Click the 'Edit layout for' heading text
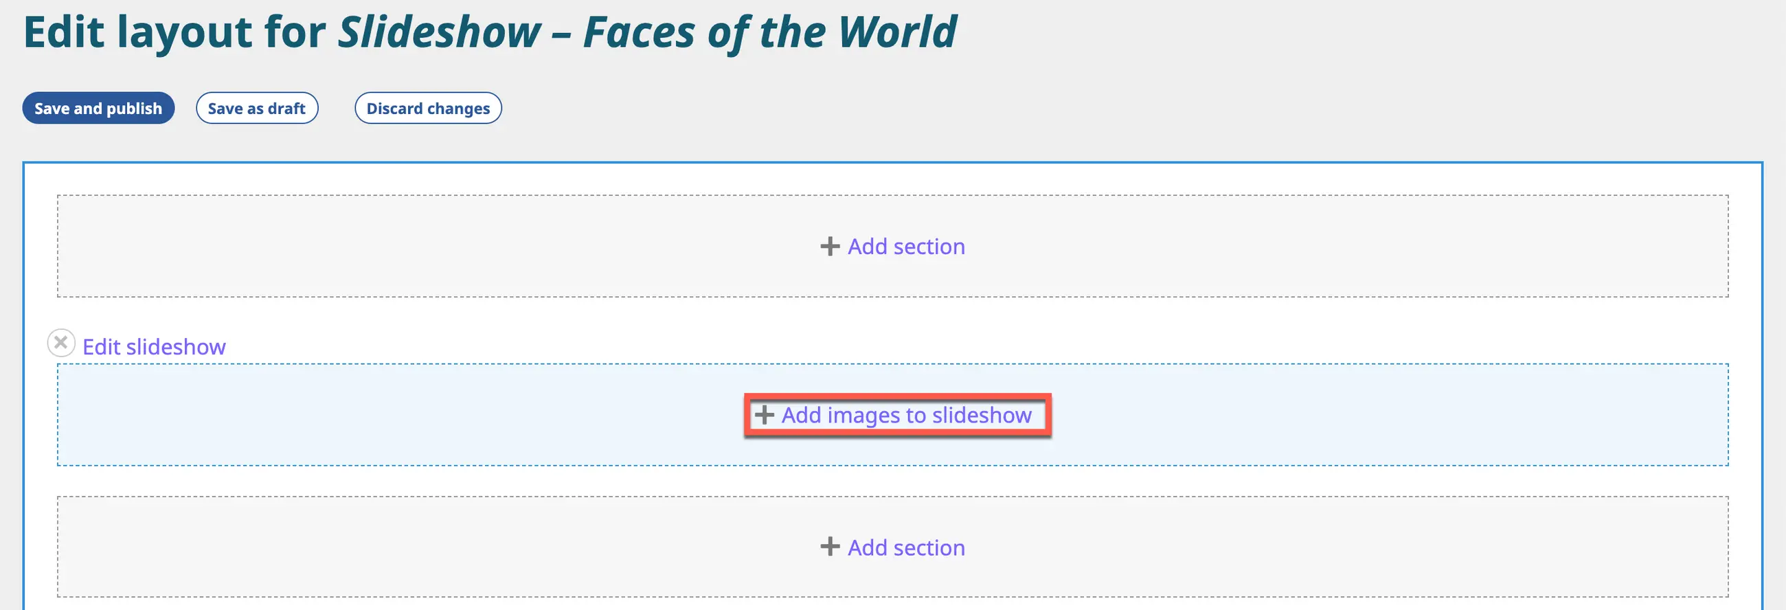 point(174,32)
